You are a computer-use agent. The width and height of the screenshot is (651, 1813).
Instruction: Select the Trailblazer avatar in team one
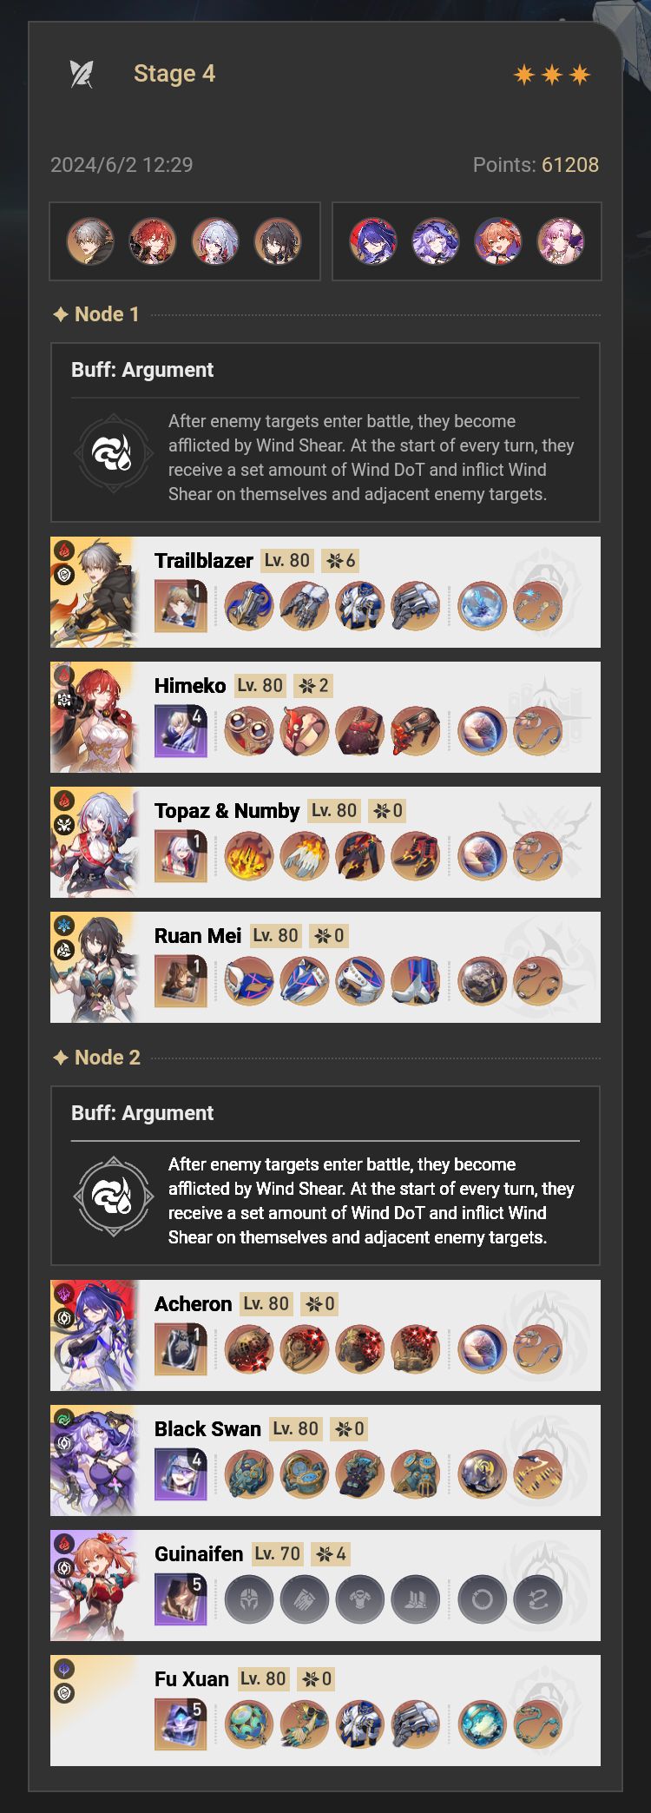point(90,241)
